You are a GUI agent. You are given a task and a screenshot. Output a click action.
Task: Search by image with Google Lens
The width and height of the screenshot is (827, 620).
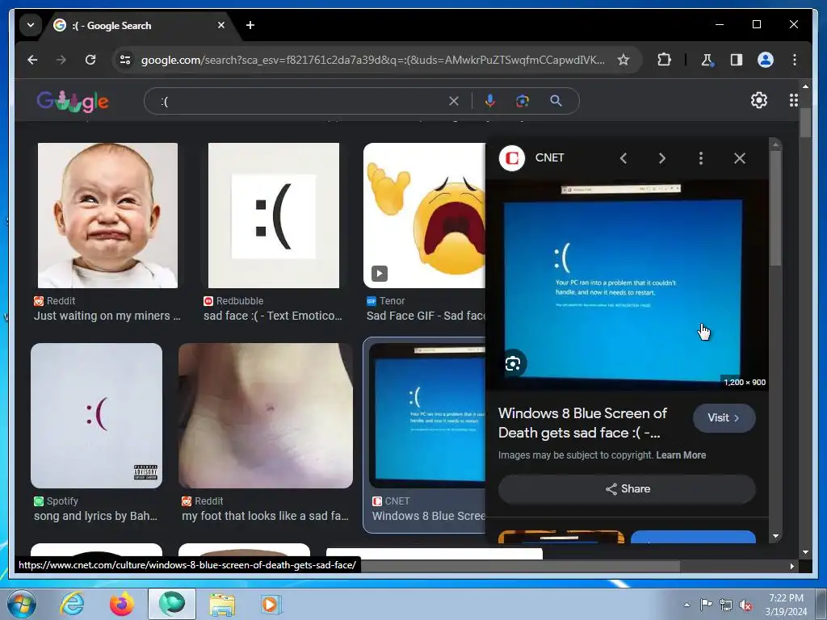[523, 101]
